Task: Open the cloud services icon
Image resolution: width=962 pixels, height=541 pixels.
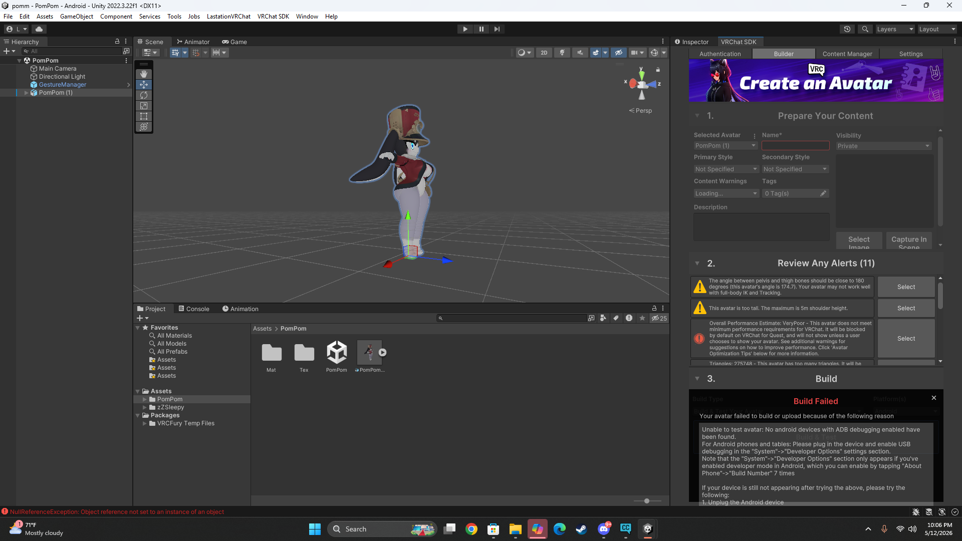Action: coord(39,29)
